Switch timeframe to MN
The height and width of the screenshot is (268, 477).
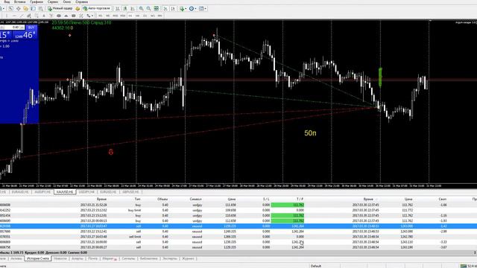point(160,16)
